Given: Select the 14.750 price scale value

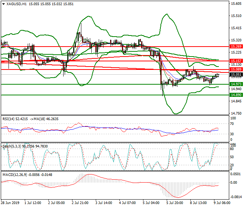Looking at the screenshot, I should pos(236,113).
